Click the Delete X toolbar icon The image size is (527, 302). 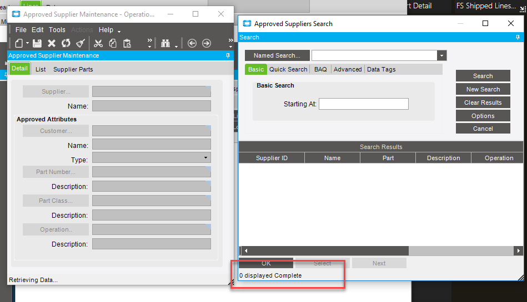click(x=52, y=43)
